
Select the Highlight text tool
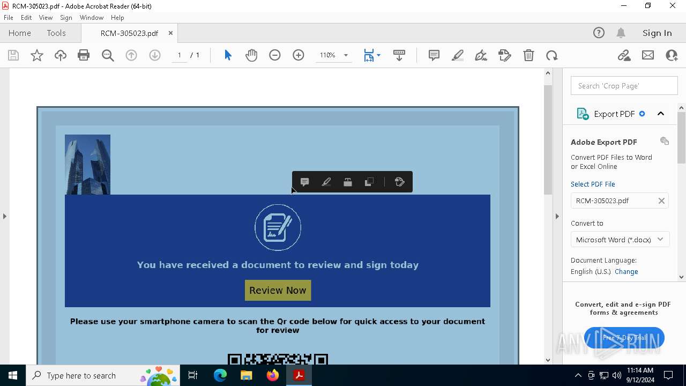tap(458, 55)
